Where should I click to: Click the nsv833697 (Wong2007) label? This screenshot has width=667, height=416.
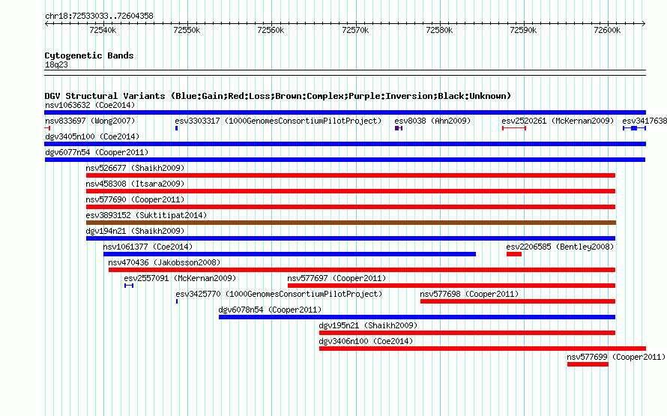point(90,121)
